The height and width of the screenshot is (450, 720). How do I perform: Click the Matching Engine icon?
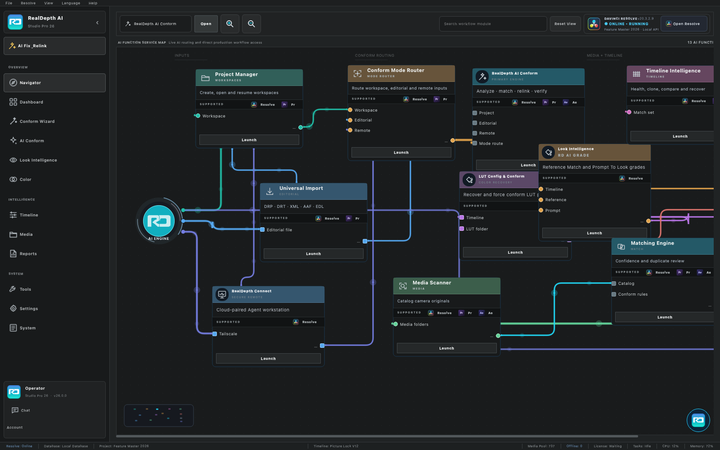(x=621, y=246)
